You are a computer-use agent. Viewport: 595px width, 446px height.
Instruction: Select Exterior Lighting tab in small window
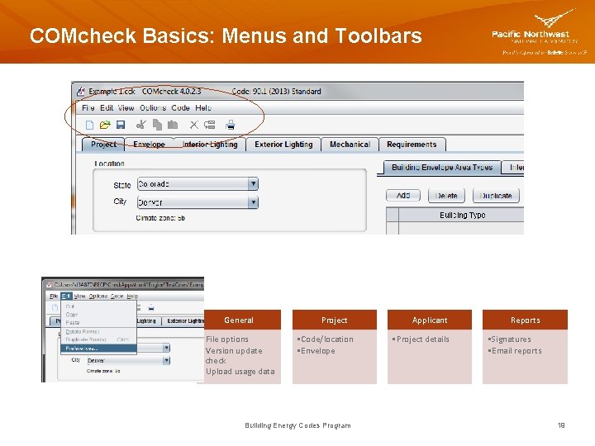(x=184, y=320)
